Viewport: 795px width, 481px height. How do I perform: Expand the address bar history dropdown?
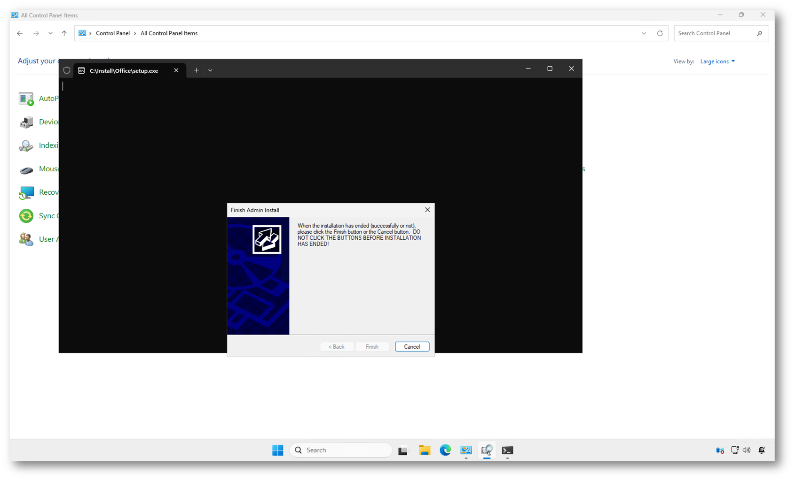click(x=644, y=33)
